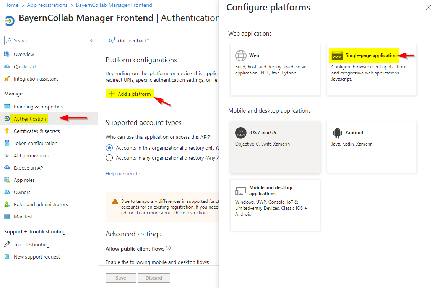Select the Single-page application platform icon

[x=337, y=56]
